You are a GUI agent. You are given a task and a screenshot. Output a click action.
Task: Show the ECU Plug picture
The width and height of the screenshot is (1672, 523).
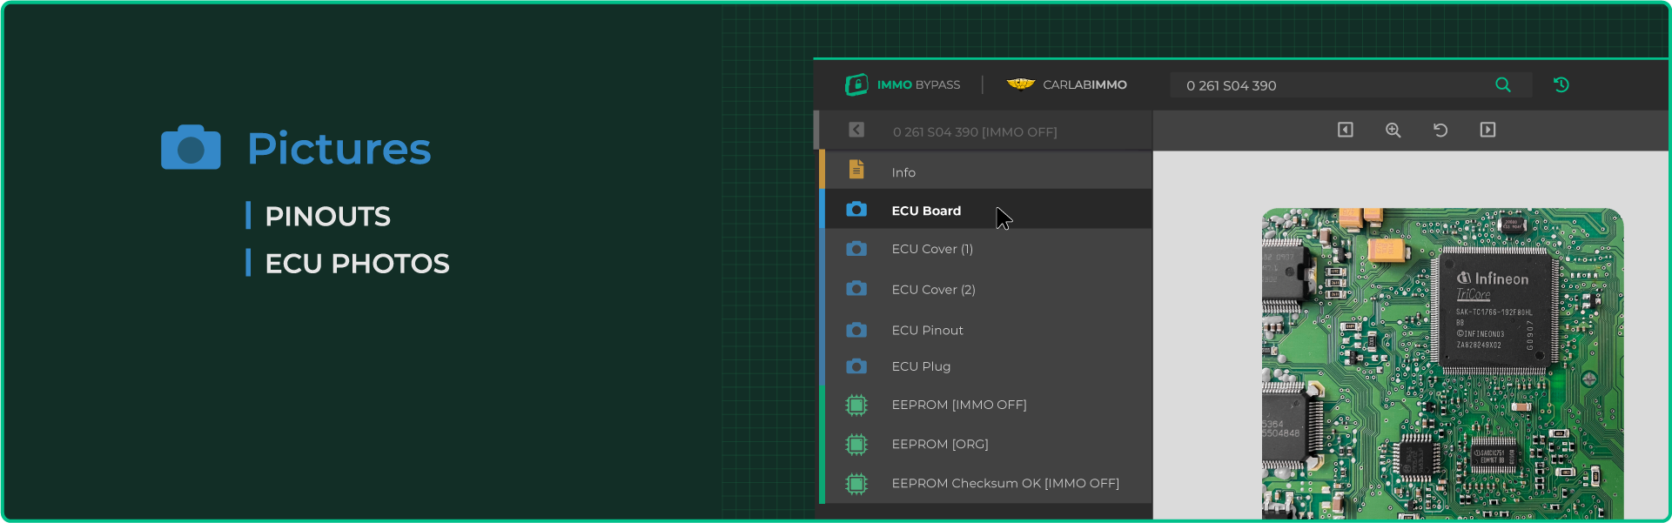[x=921, y=366]
